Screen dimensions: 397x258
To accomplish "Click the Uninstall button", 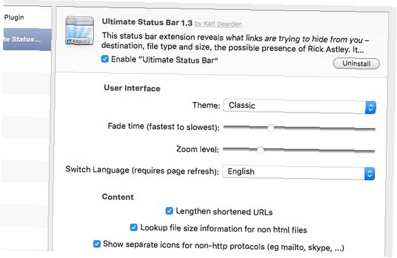I will pyautogui.click(x=356, y=63).
